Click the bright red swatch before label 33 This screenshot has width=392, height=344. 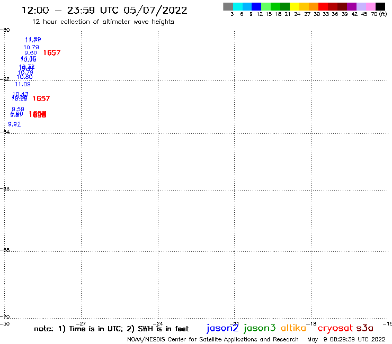pos(323,6)
